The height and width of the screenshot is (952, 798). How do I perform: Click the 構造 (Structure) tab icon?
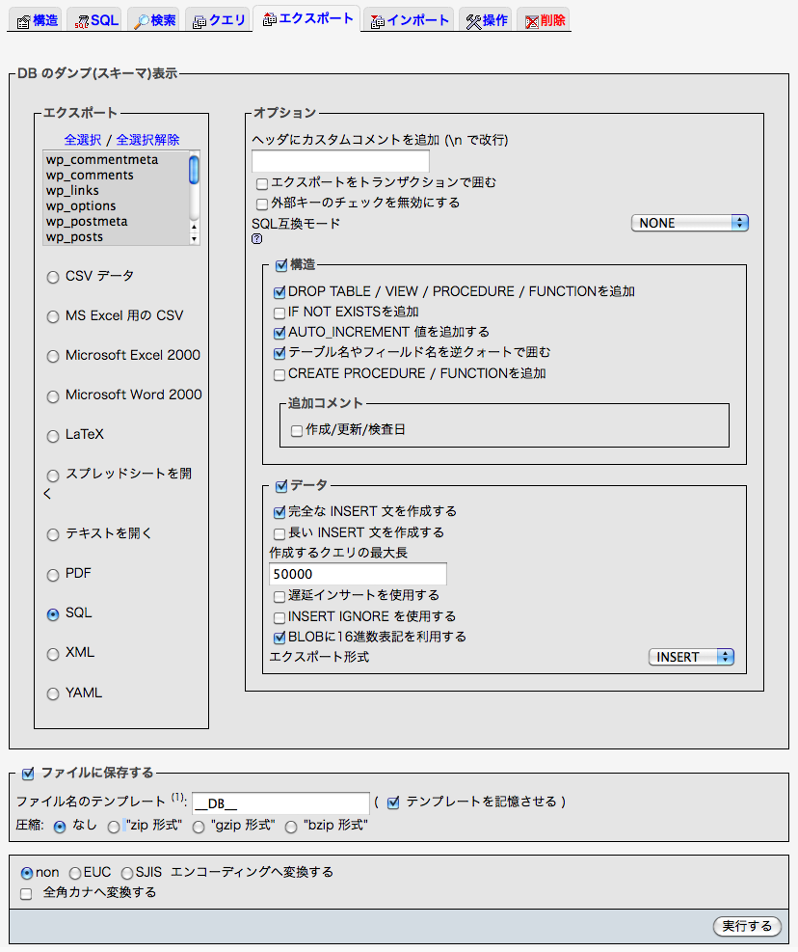[24, 21]
